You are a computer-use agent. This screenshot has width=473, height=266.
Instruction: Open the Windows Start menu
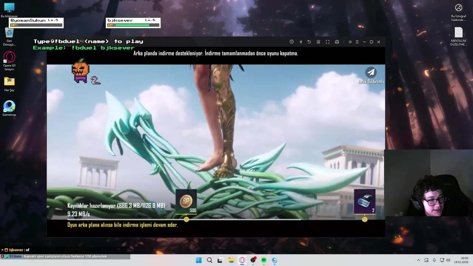point(199,260)
